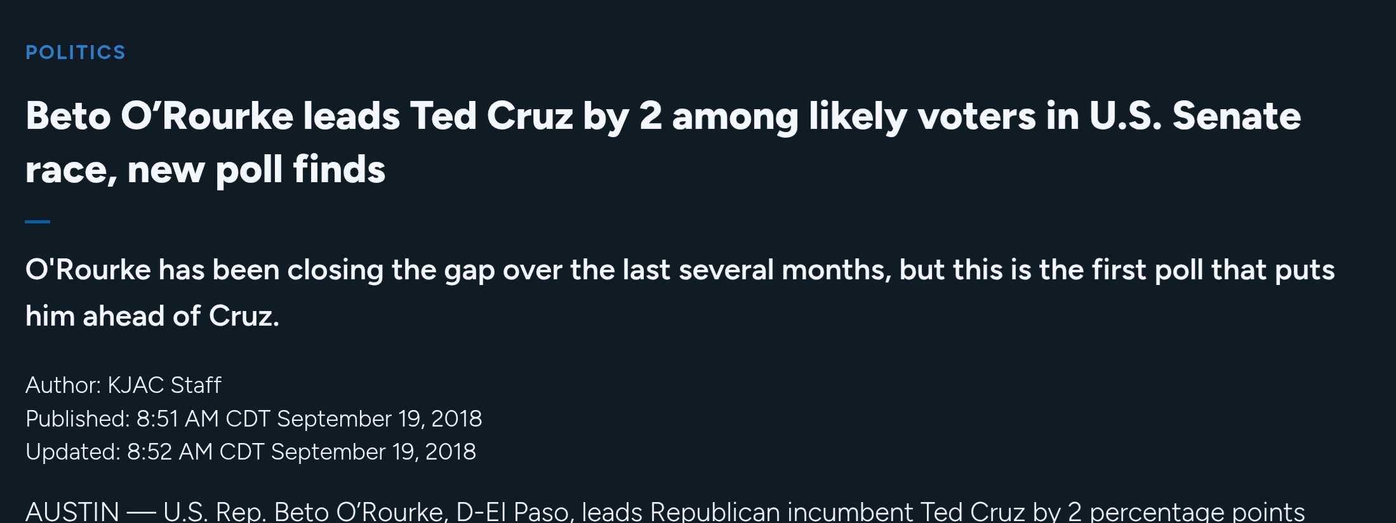Click the blue divider under the headline
Viewport: 1396px width, 523px height.
[37, 222]
